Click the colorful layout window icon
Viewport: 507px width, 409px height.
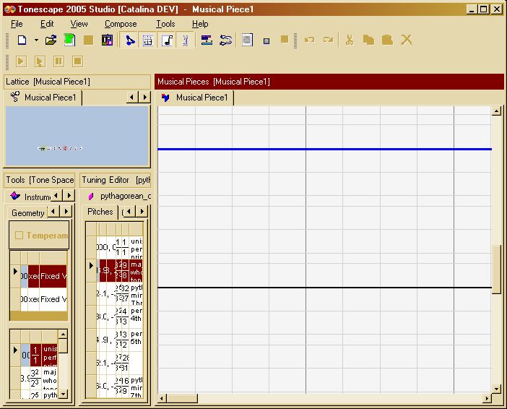point(107,40)
